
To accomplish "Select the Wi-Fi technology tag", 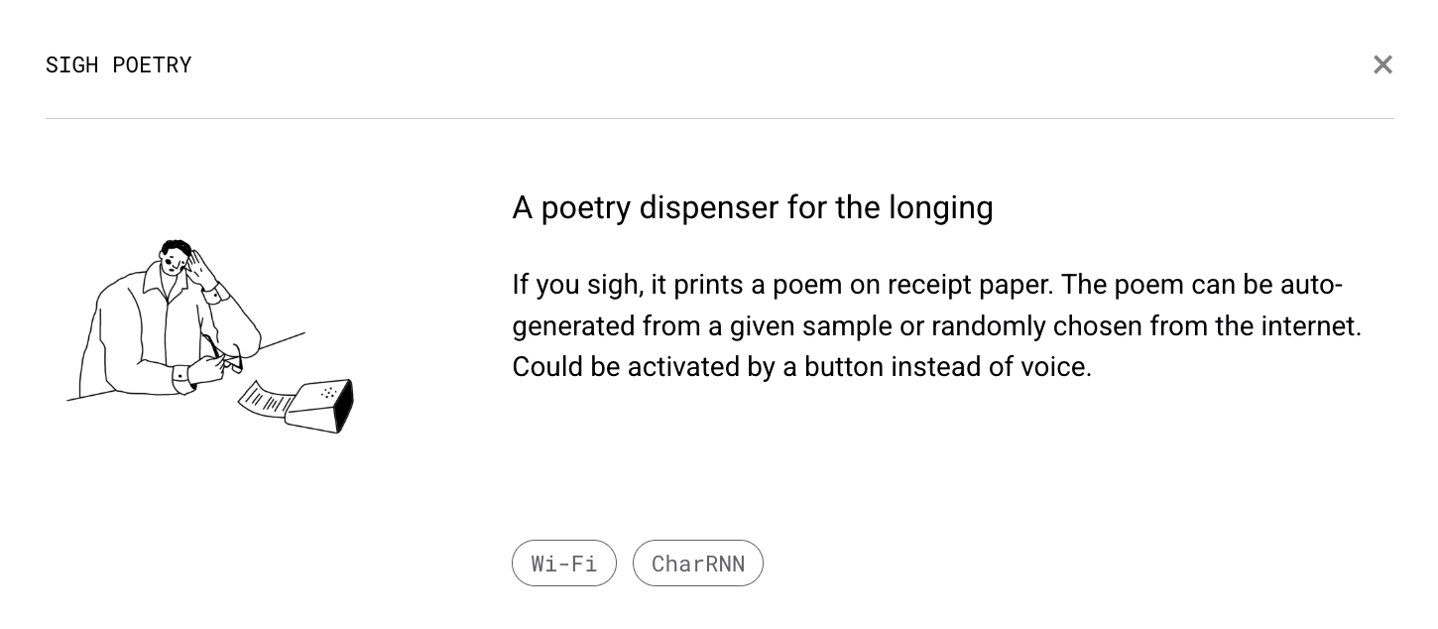I will tap(564, 563).
